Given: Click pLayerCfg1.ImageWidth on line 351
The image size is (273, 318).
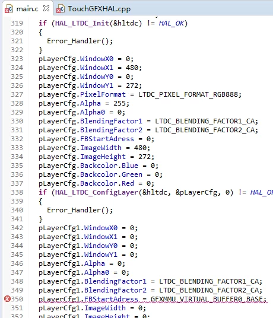Looking at the screenshot, I should click(x=82, y=308).
